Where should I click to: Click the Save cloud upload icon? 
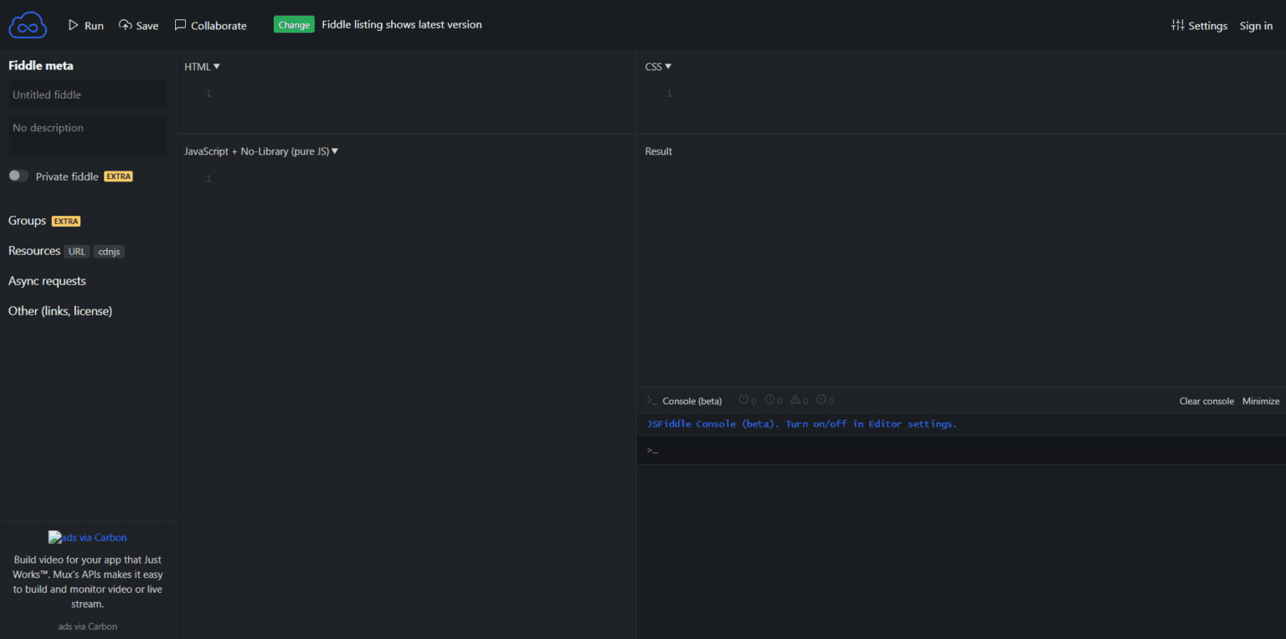coord(125,25)
